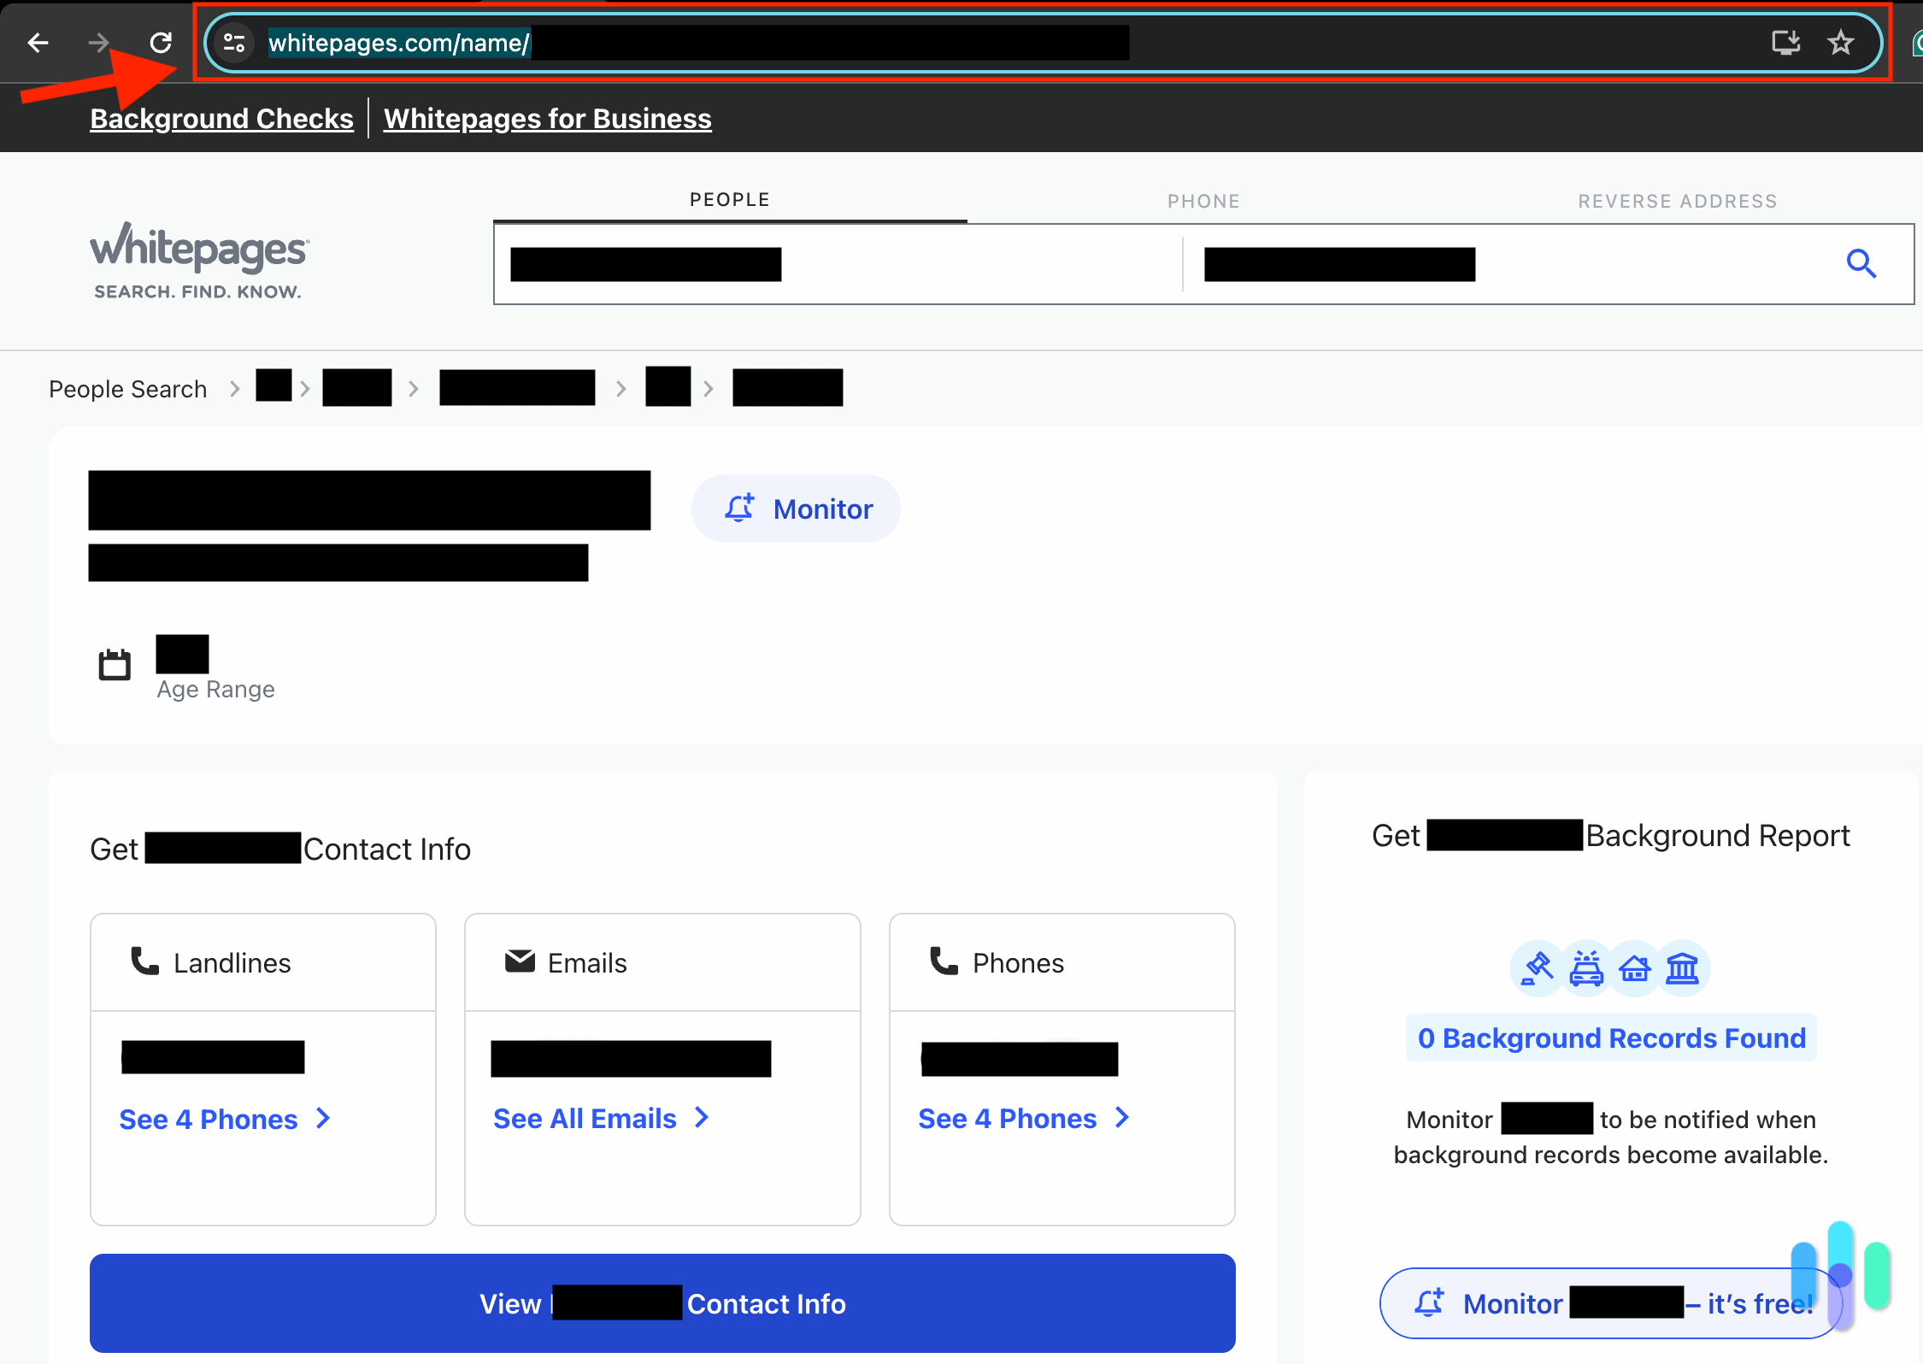Click the View Contact Info button
This screenshot has height=1364, width=1923.
point(662,1303)
